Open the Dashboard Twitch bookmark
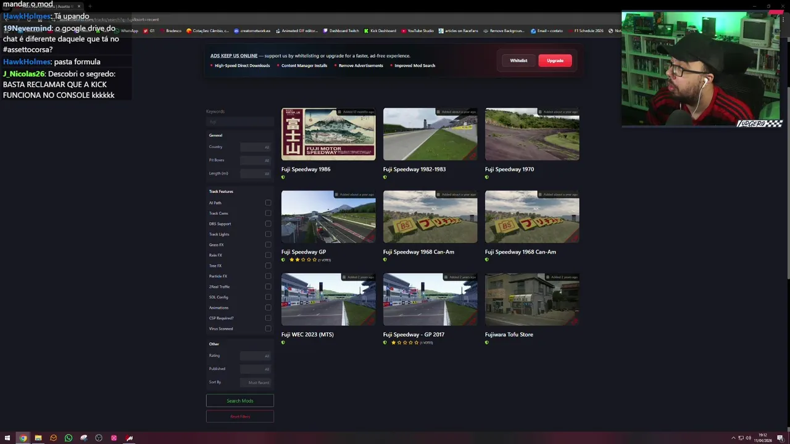Screen dimensions: 790x444 (341, 31)
